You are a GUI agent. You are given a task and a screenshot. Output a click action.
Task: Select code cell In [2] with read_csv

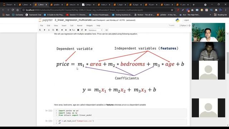(120, 122)
